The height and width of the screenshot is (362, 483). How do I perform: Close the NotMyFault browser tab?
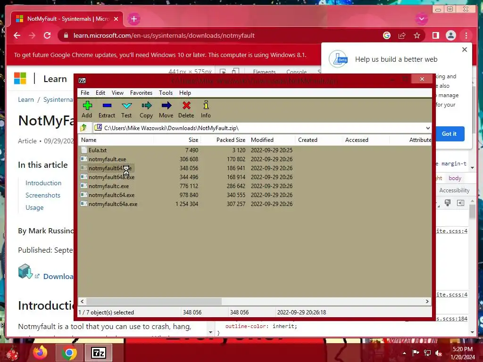[116, 19]
